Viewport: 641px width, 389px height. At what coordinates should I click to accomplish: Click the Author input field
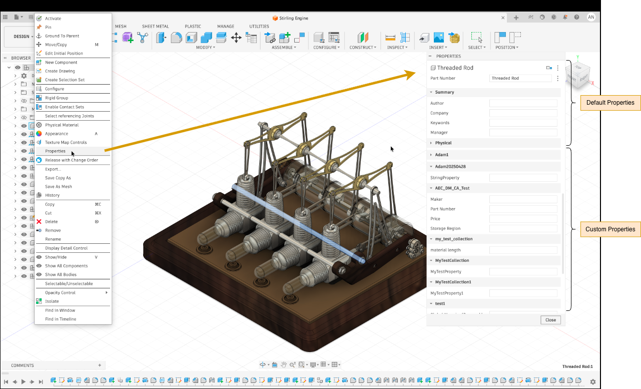tap(523, 103)
